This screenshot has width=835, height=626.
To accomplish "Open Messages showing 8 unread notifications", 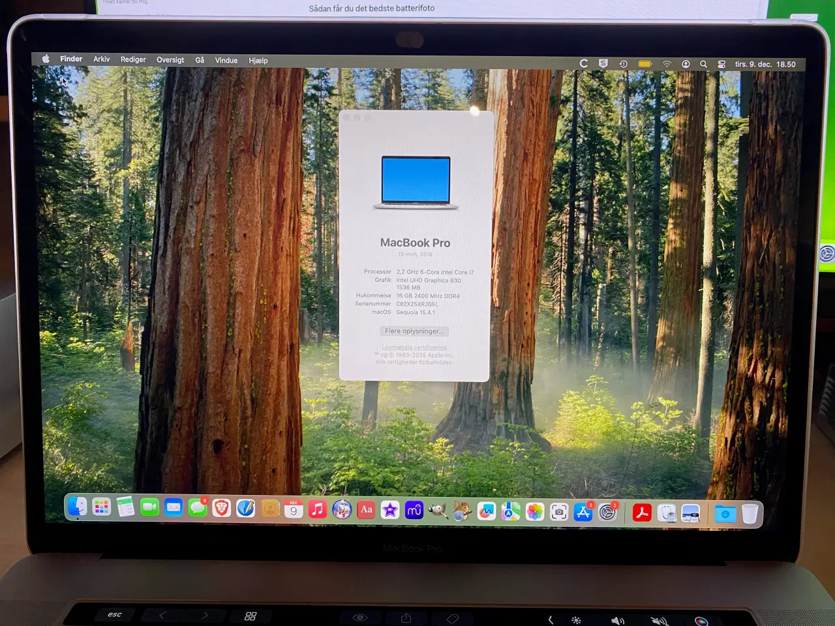I will tap(198, 510).
